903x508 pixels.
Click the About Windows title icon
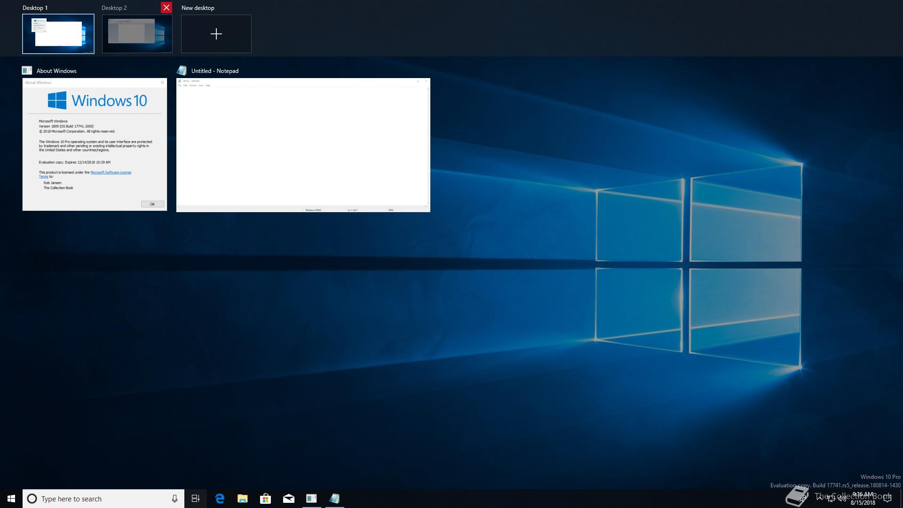(x=27, y=71)
